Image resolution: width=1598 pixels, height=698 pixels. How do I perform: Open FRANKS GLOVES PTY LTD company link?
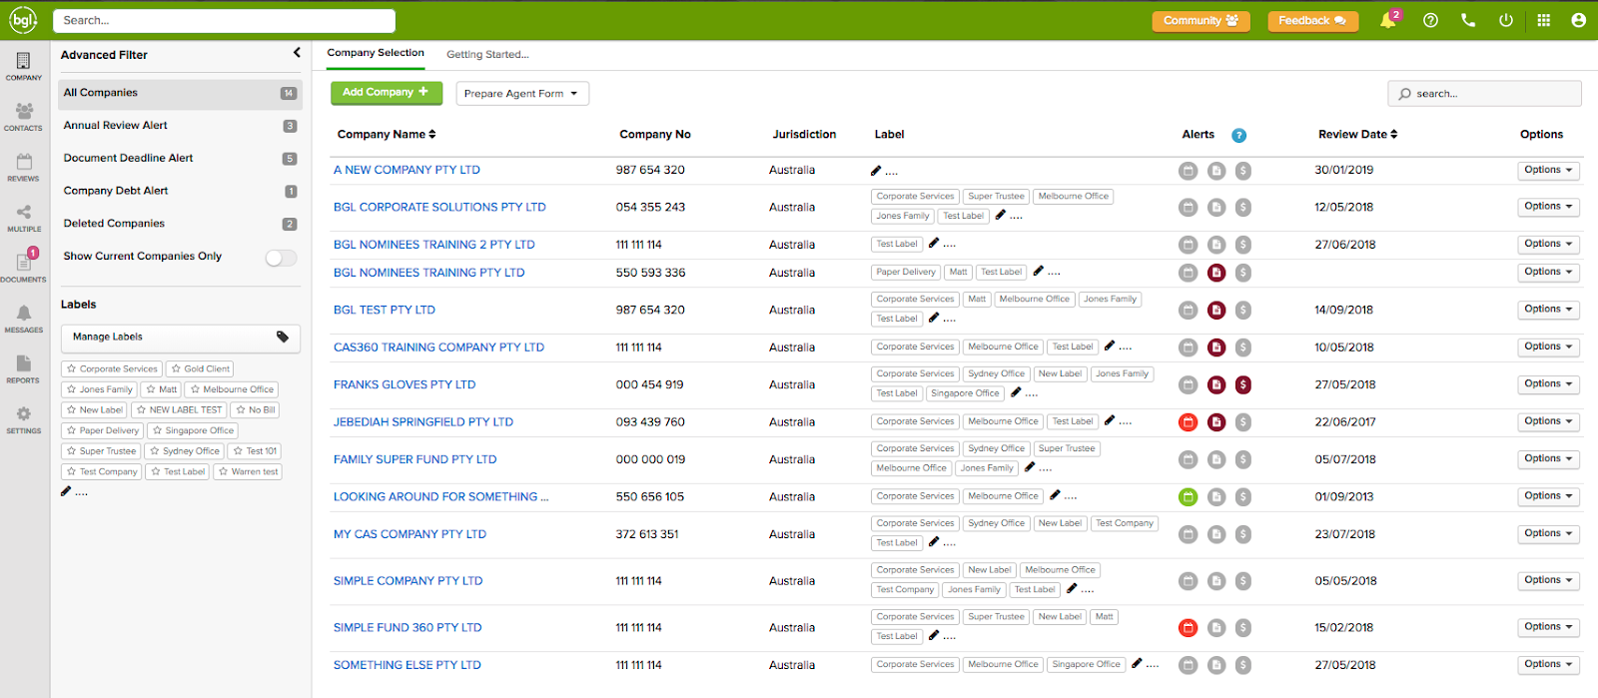point(404,384)
